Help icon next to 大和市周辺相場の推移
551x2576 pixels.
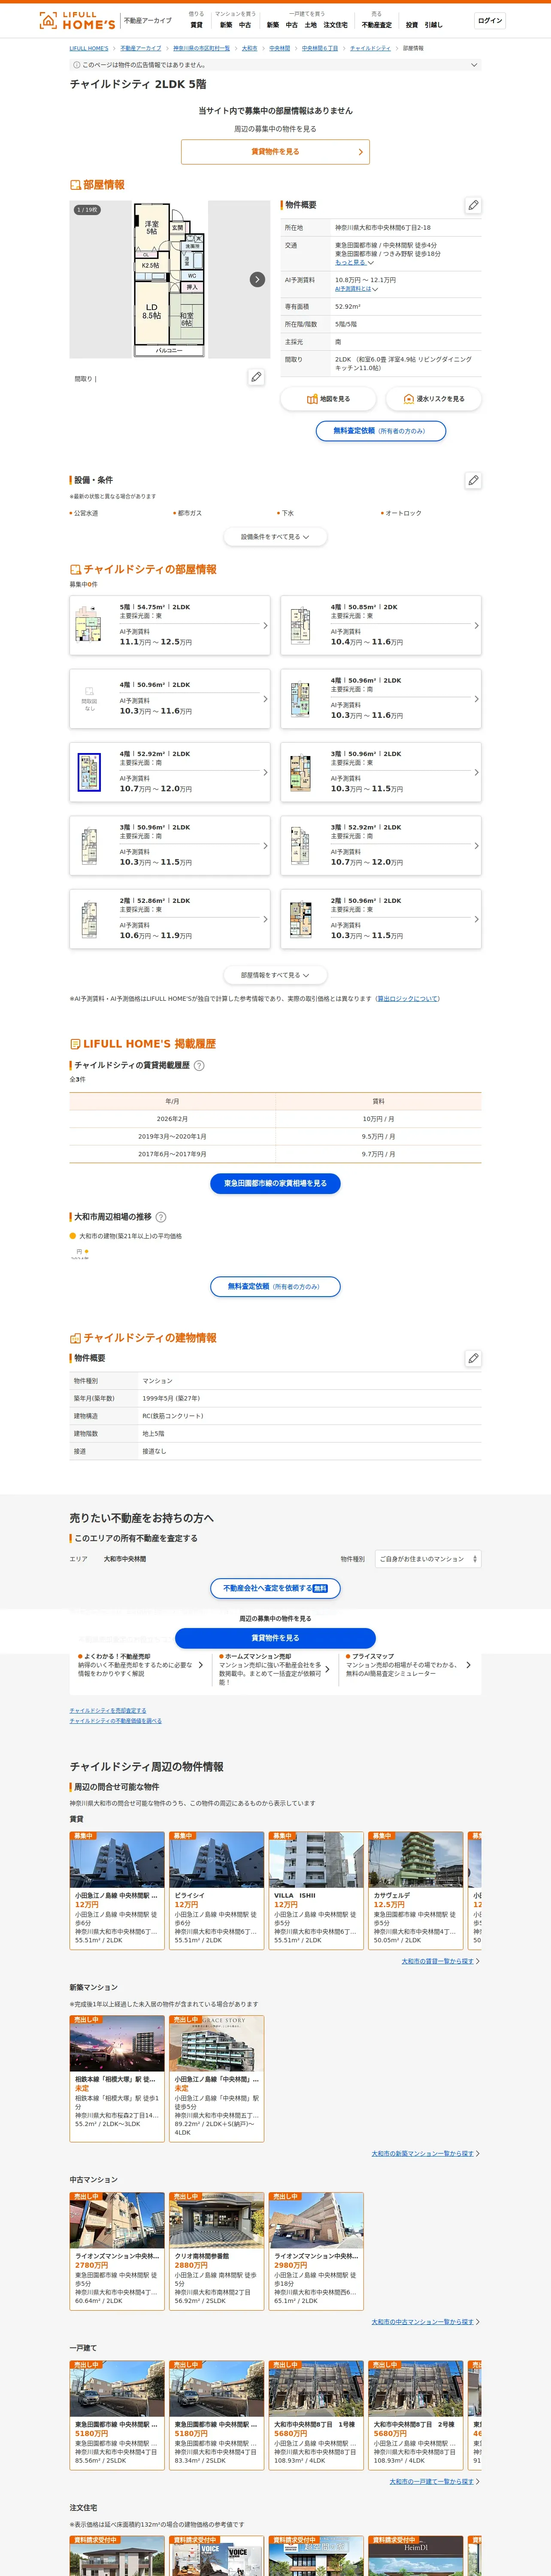tap(161, 1217)
